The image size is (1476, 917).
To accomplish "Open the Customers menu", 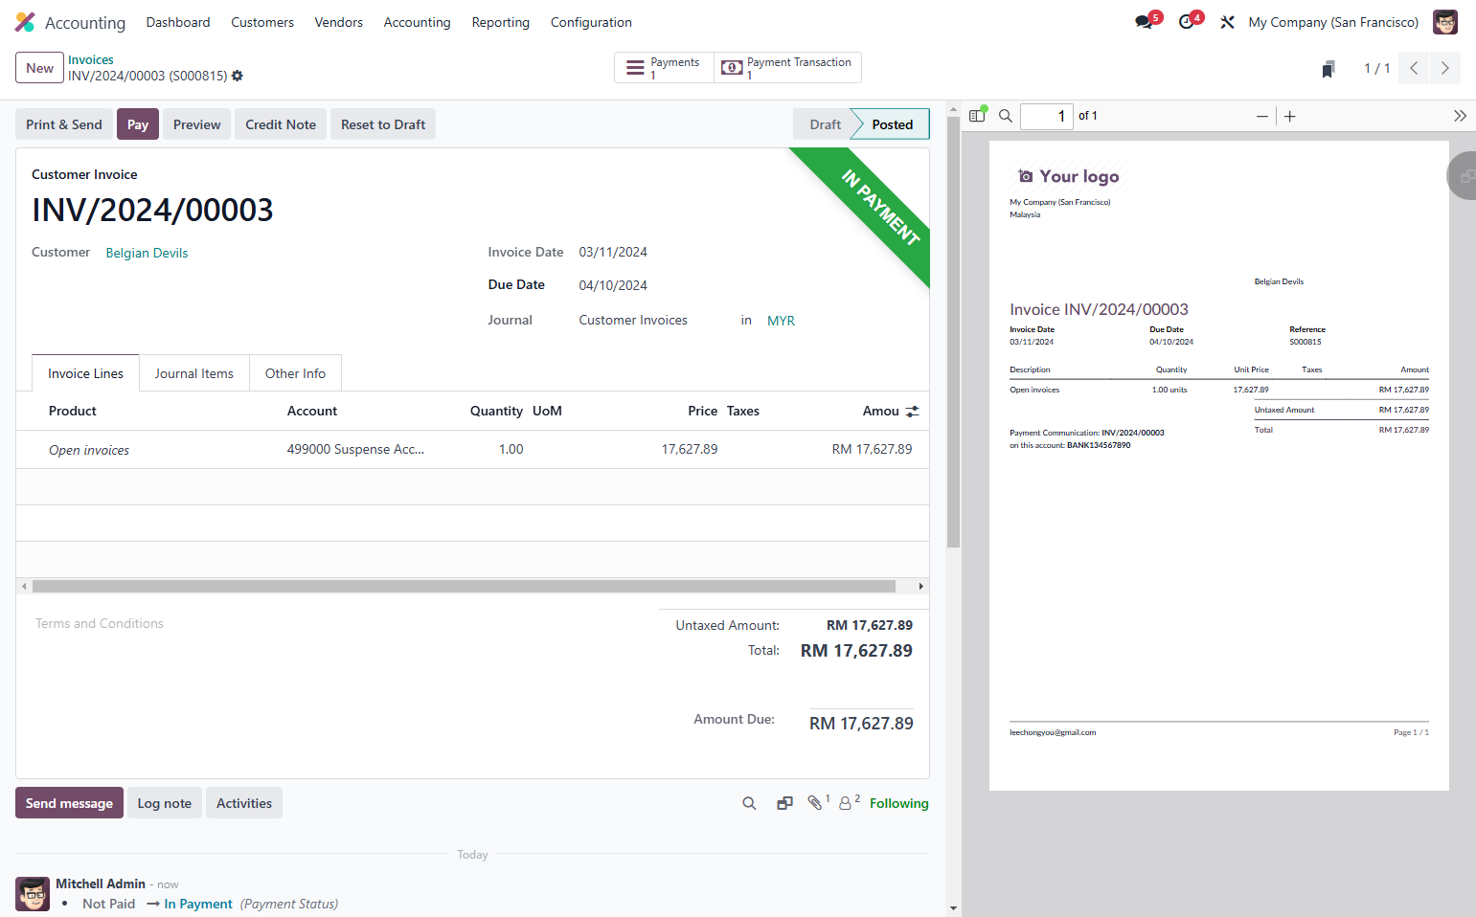I will tap(262, 22).
